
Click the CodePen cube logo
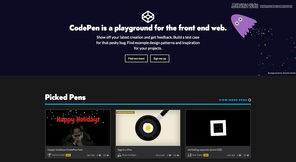(148, 17)
